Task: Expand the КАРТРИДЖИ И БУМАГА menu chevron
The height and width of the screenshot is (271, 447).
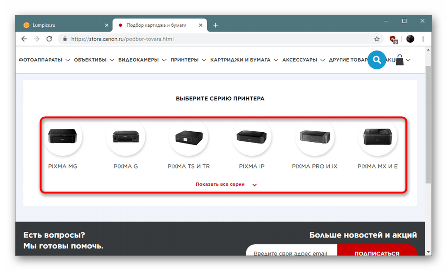Action: pos(276,60)
